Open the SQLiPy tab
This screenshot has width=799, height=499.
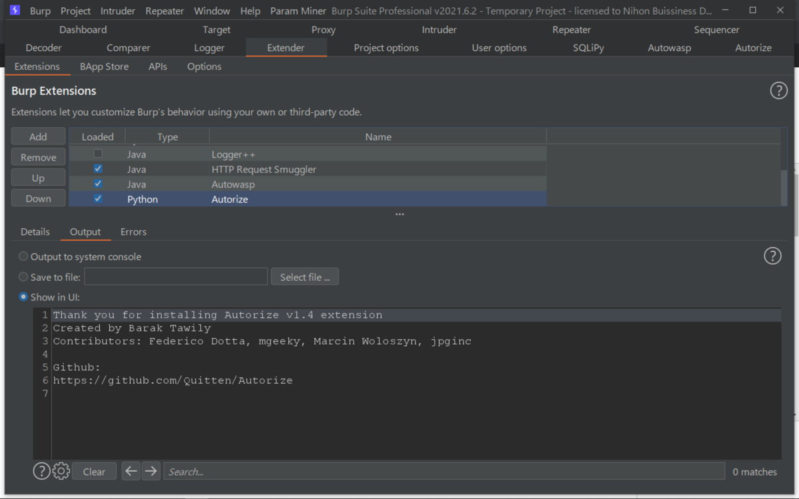click(589, 48)
